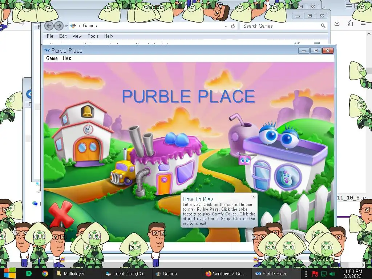The height and width of the screenshot is (279, 372).
Task: Open the Windows Start button
Action: pos(10,274)
